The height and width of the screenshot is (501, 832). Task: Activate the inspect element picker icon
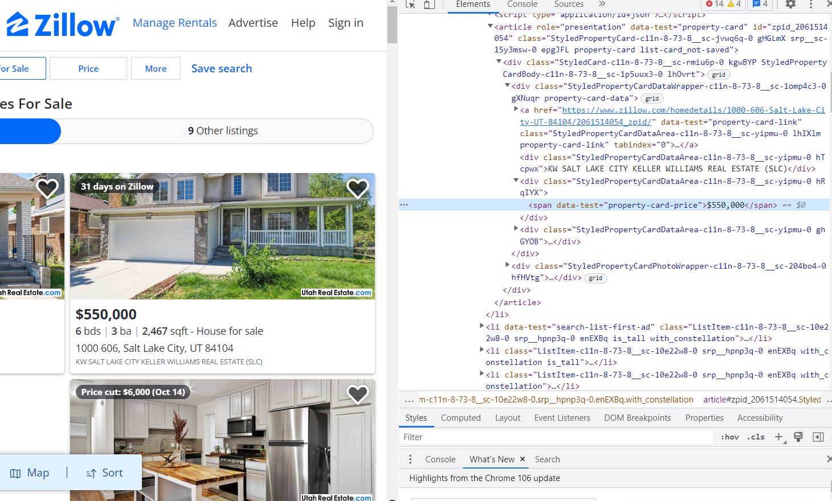[x=410, y=5]
